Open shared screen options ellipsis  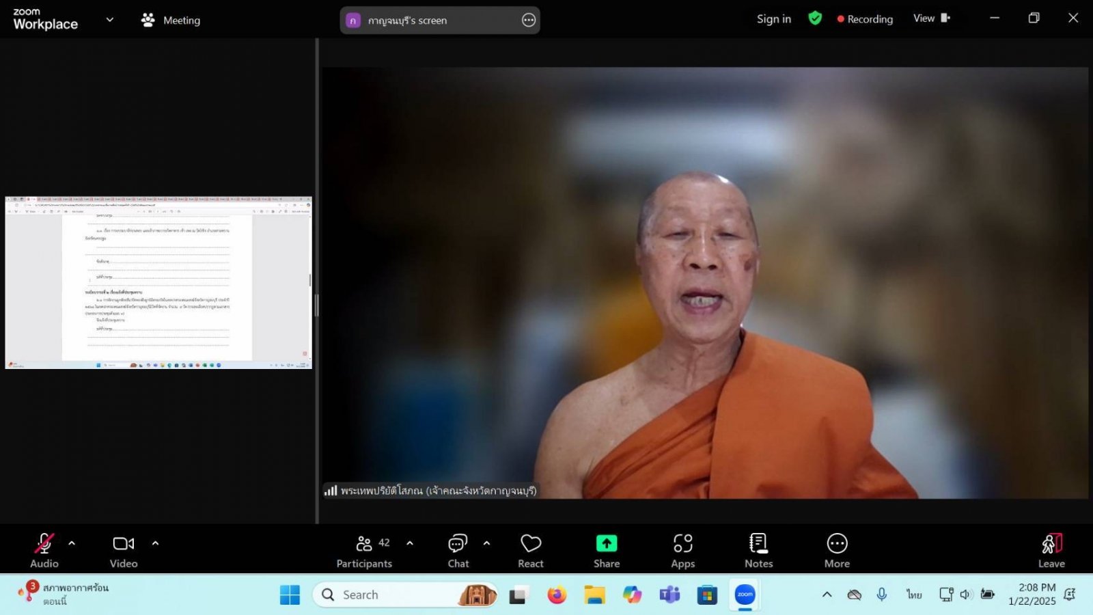click(529, 20)
